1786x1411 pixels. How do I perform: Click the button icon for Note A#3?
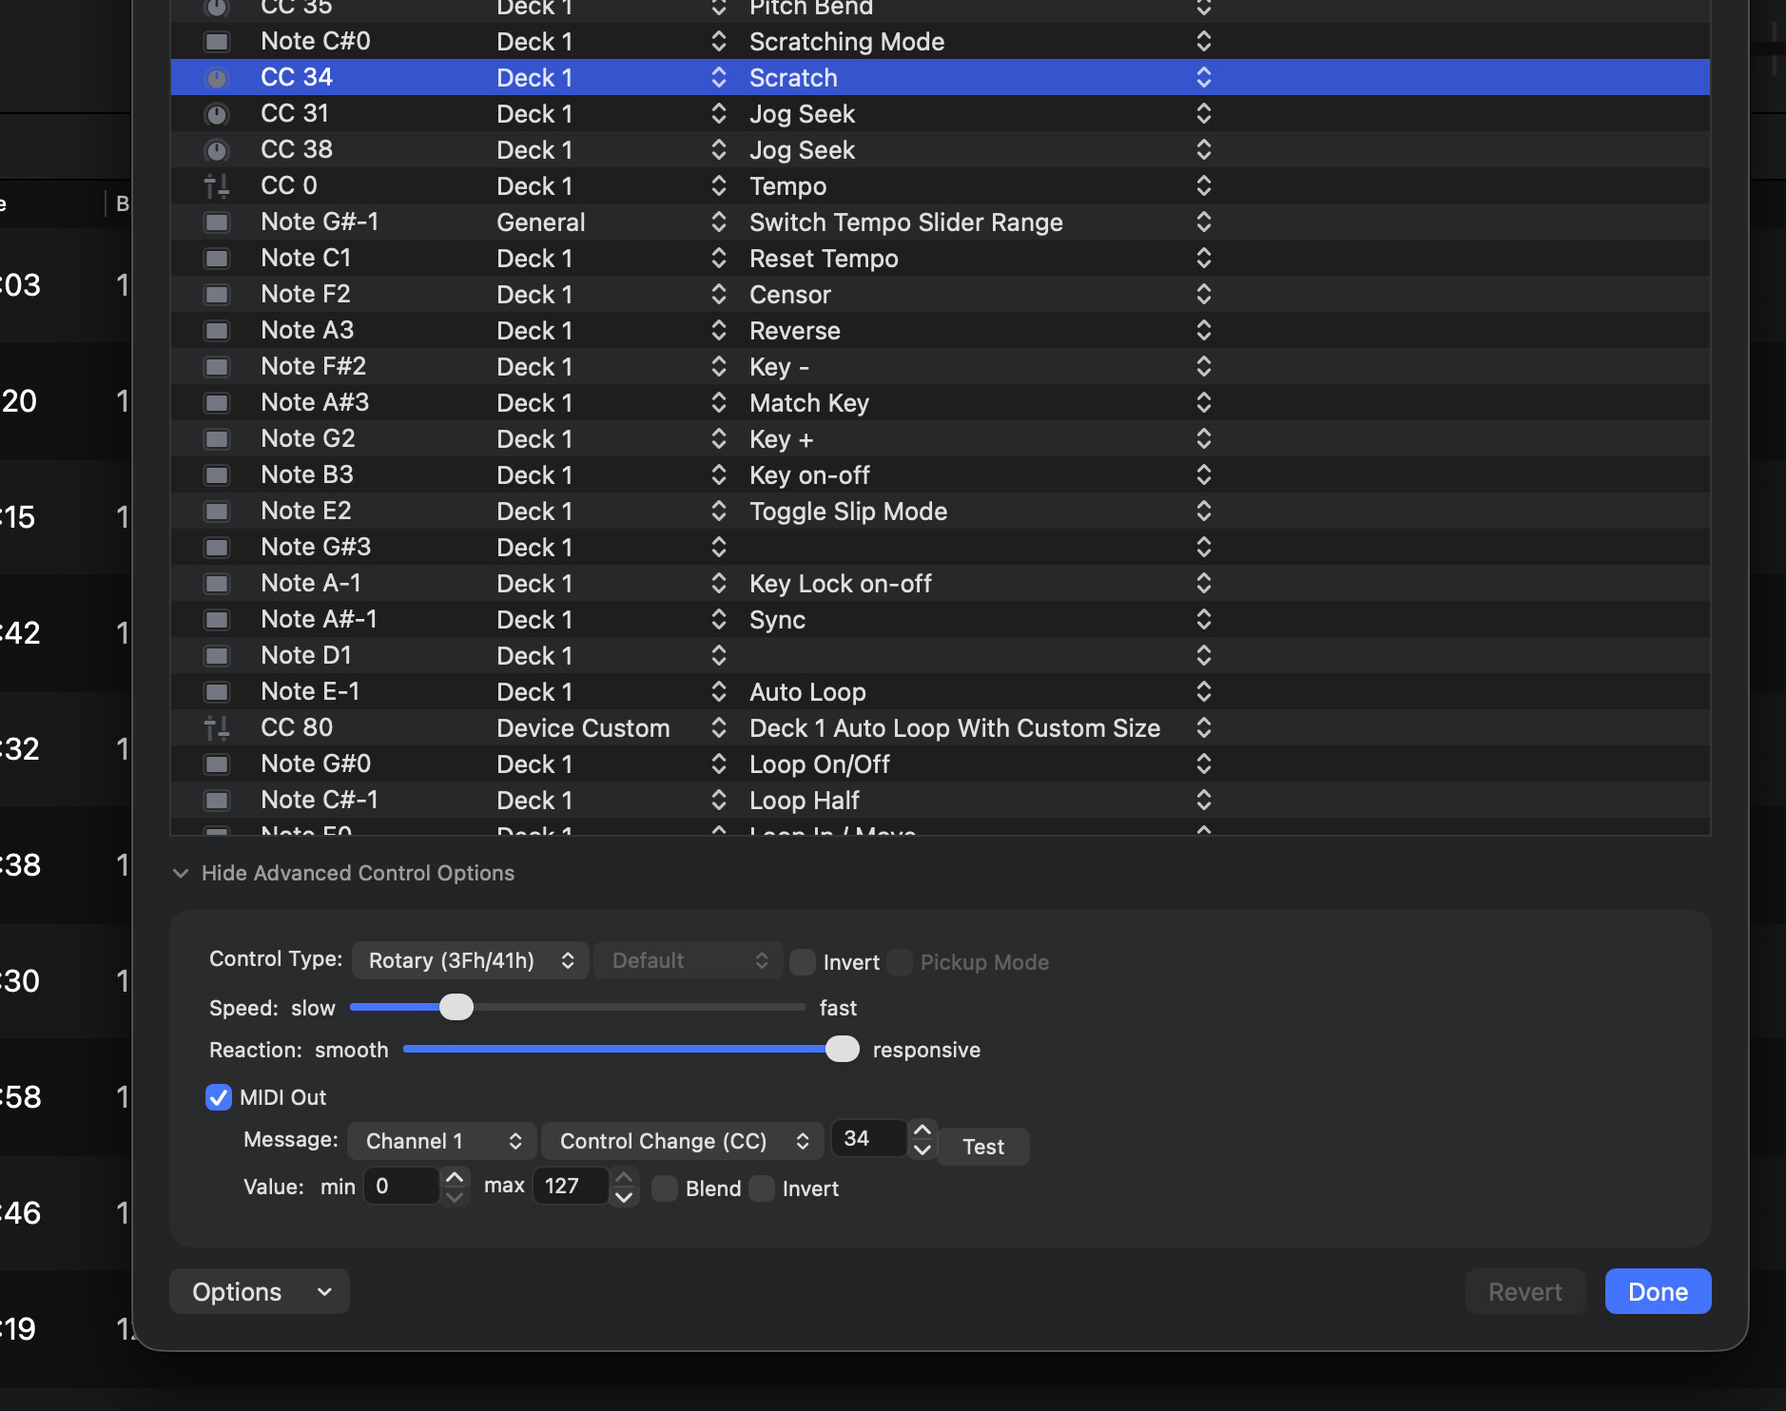[217, 403]
